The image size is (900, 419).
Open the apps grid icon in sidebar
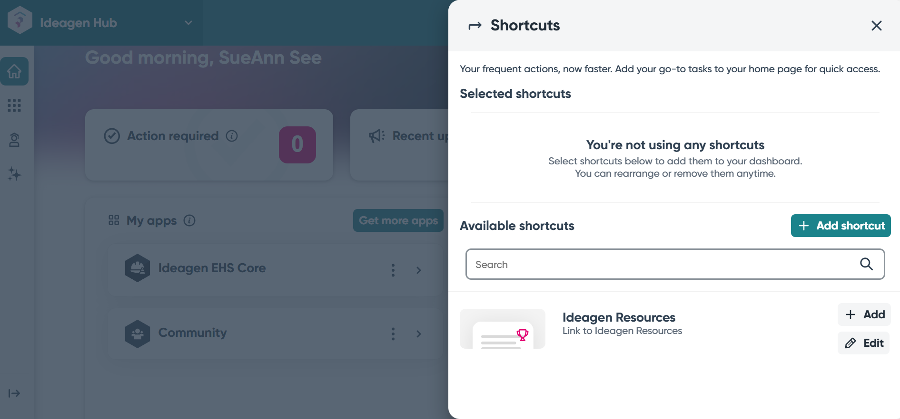(x=14, y=105)
